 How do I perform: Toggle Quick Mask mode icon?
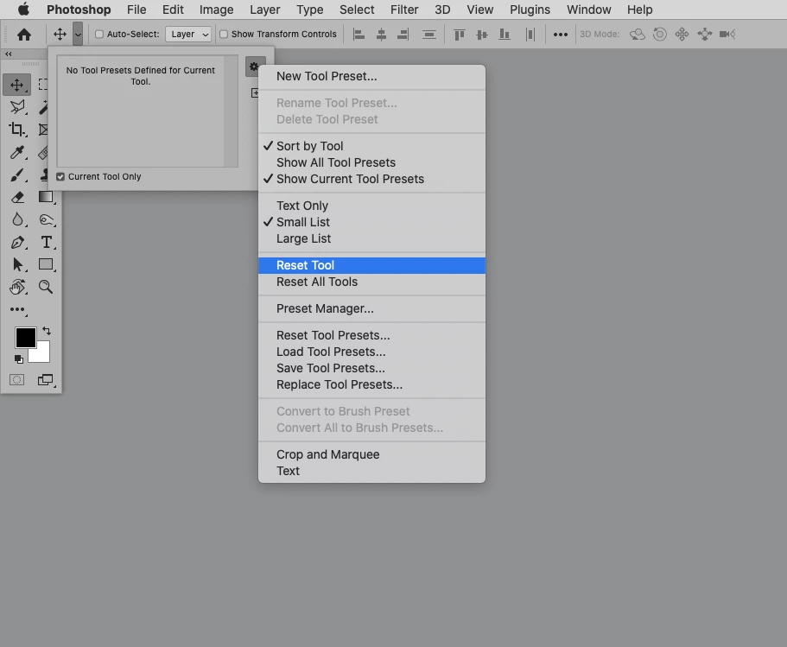pyautogui.click(x=16, y=380)
